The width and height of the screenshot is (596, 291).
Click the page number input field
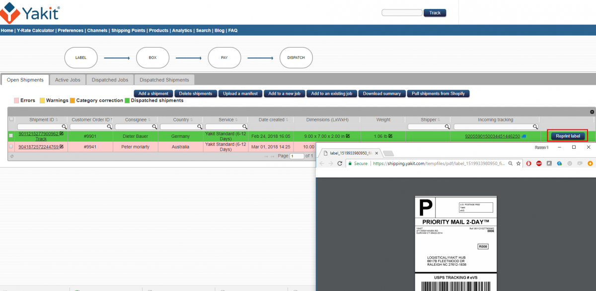297,156
